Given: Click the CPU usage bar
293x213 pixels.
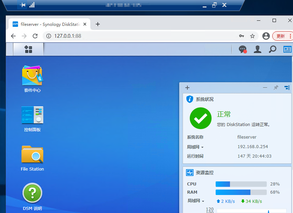Looking at the screenshot, I should tap(241, 184).
